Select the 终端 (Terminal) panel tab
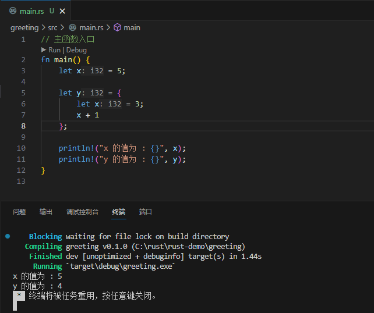This screenshot has height=313, width=374. [x=119, y=212]
